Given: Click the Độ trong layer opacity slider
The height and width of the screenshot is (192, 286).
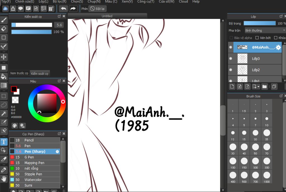Looking at the screenshot, I should pyautogui.click(x=259, y=23).
